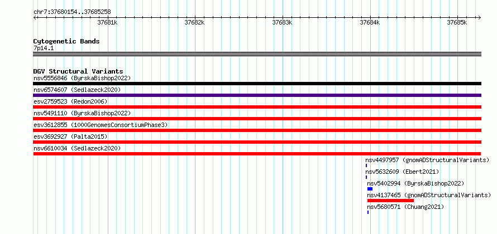Select the red nsv6610034 variant bar
The width and height of the screenshot is (497, 234).
(257, 154)
